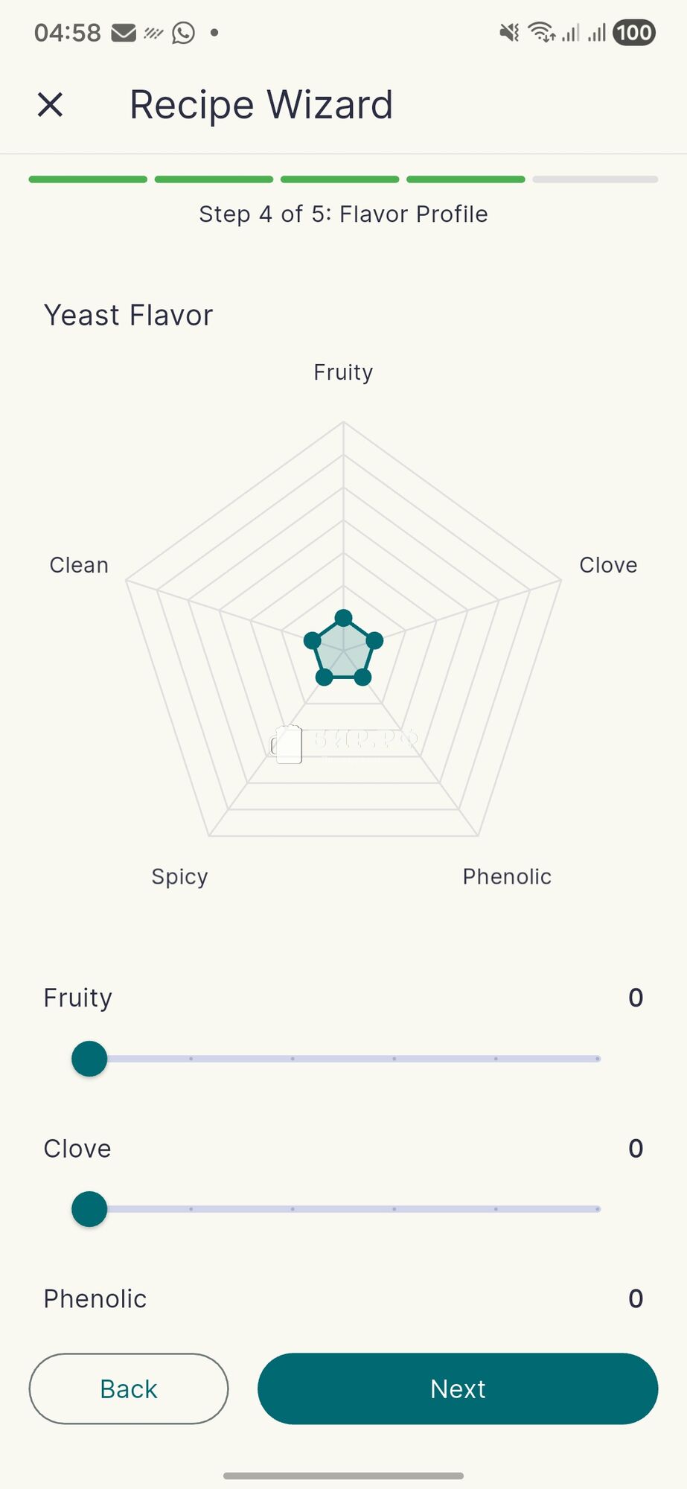This screenshot has width=687, height=1489.
Task: Tap the first step progress bar segment
Action: 88,179
